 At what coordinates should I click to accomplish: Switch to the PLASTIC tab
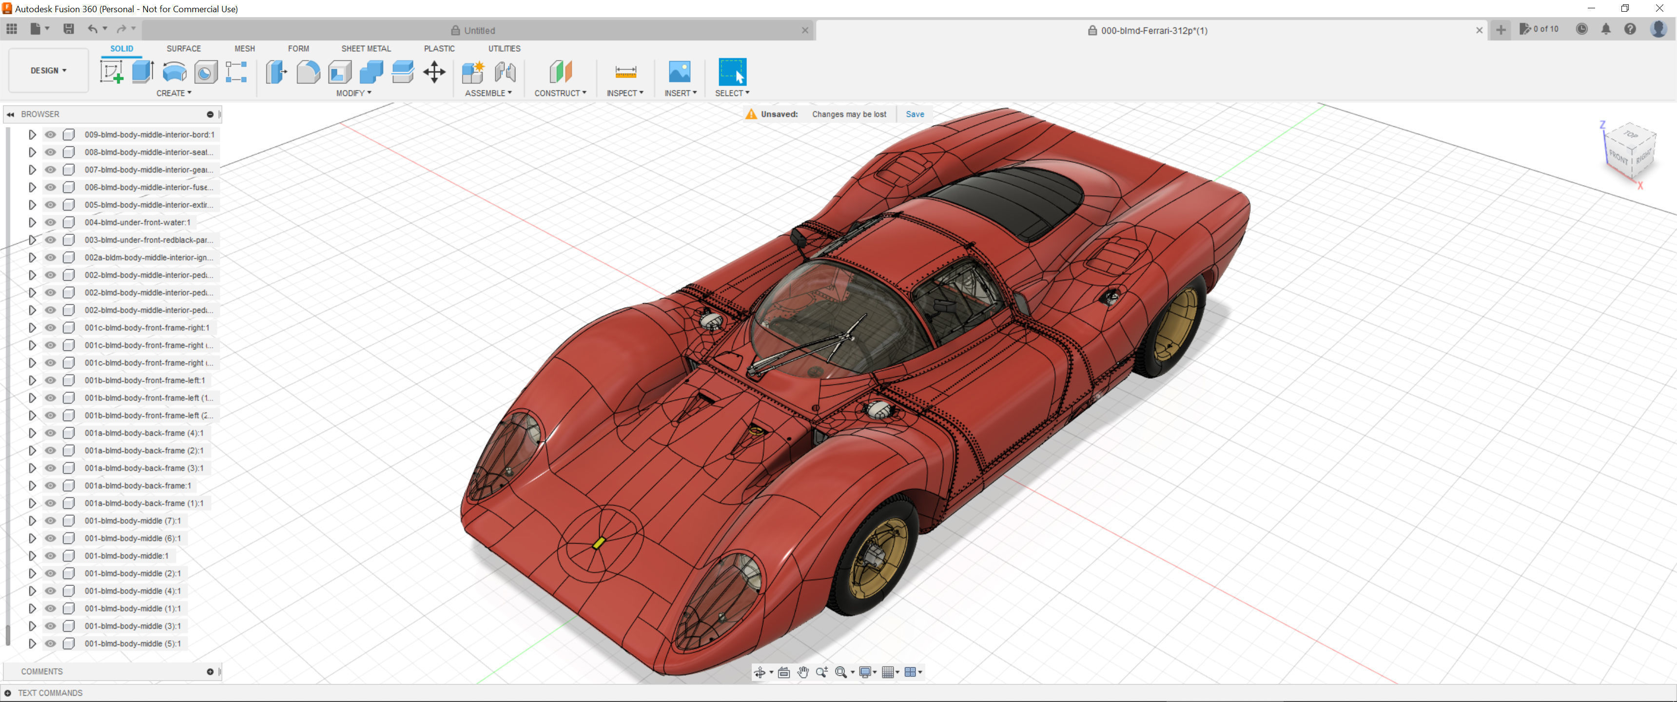click(x=439, y=49)
